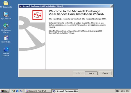The image size is (131, 93).
Task: Launch Outlook Express from quick launch
Action: (x=21, y=91)
